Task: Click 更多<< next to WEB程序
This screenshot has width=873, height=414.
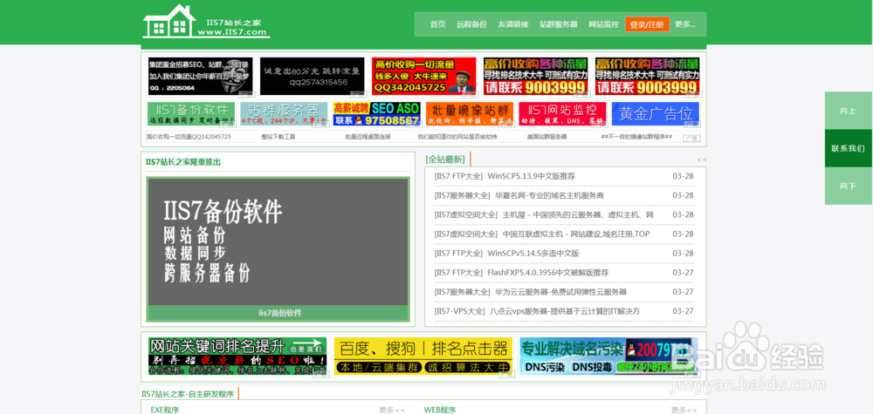Action: click(684, 411)
